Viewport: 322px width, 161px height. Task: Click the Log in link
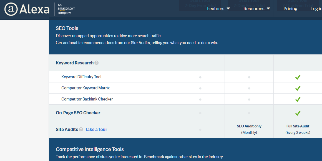316,9
